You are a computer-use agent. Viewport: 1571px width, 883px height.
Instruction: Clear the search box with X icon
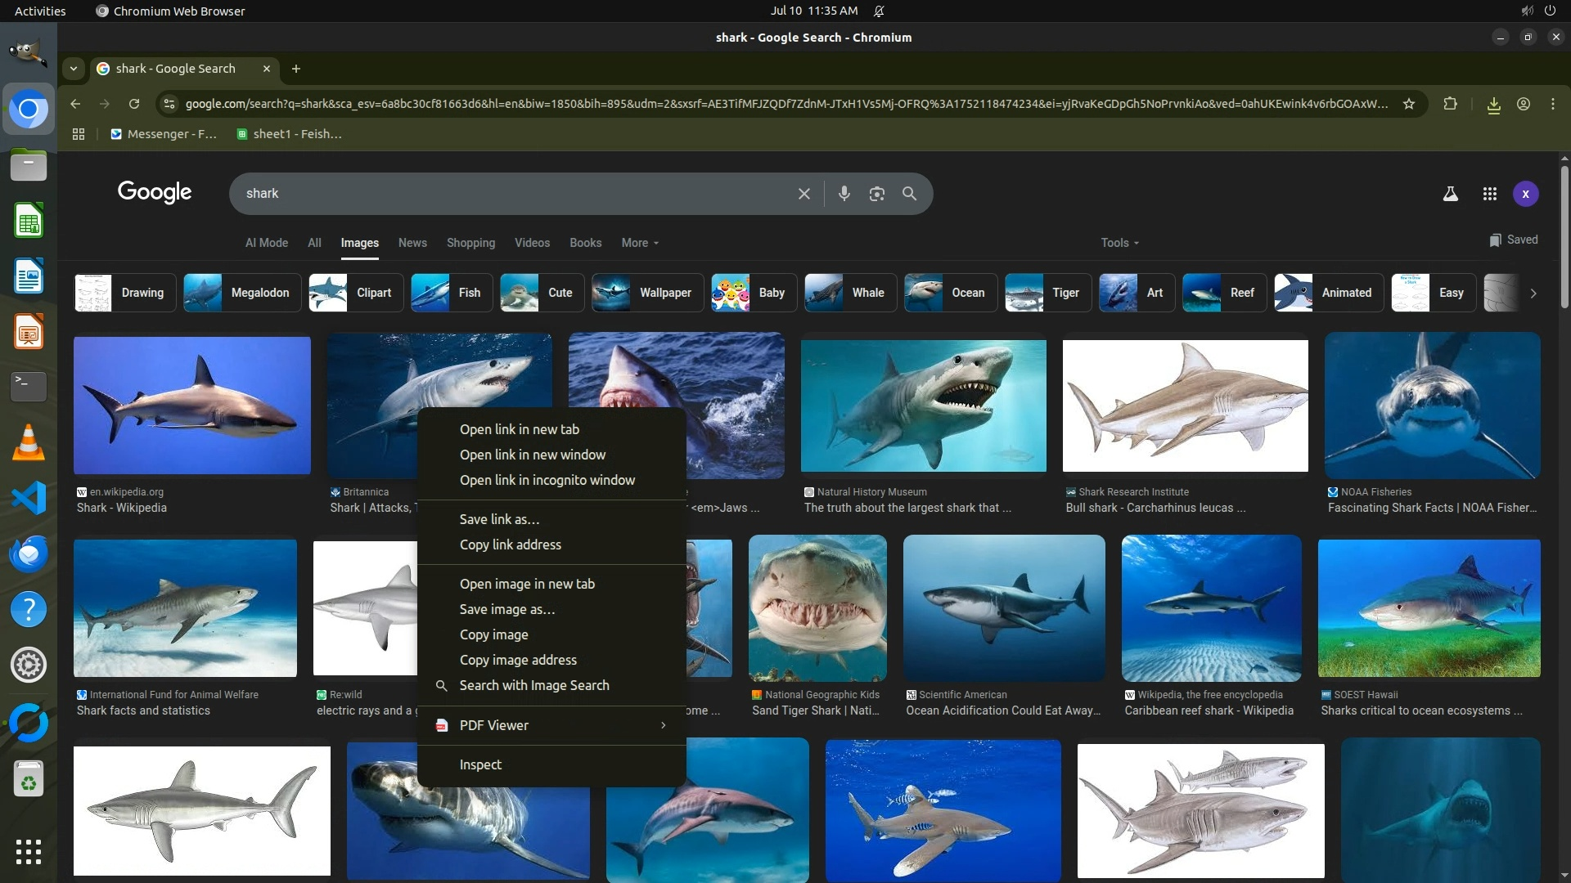[x=804, y=194]
